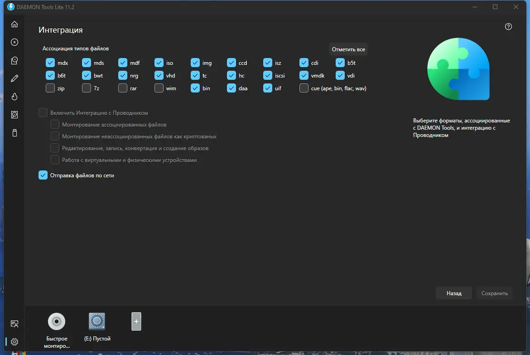Image resolution: width=530 pixels, height=355 pixels.
Task: Toggle the tc file association
Action: click(195, 75)
